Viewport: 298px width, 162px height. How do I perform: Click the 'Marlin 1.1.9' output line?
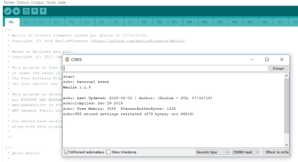point(77,87)
